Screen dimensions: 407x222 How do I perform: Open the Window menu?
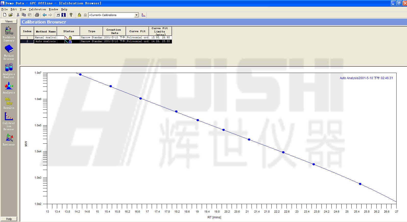(53, 9)
